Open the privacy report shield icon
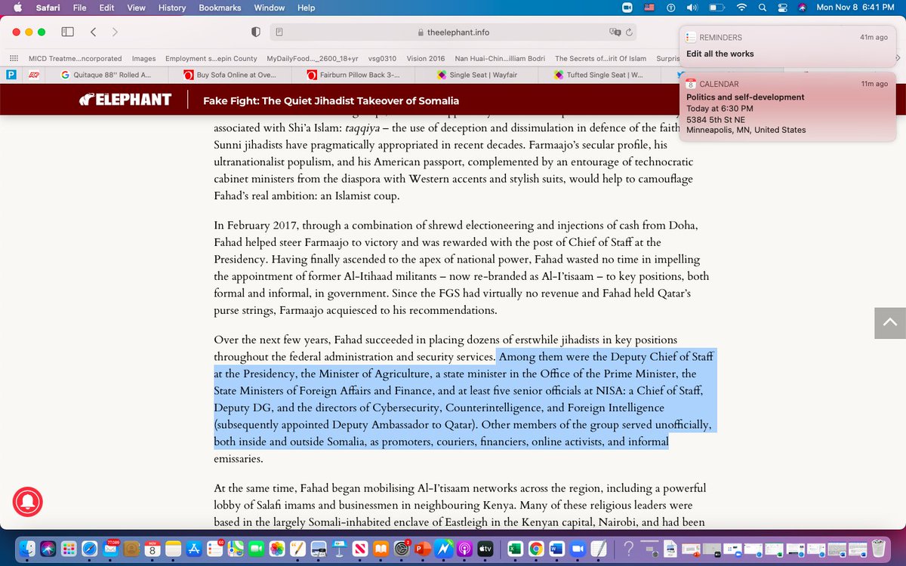The width and height of the screenshot is (906, 566). [x=256, y=32]
